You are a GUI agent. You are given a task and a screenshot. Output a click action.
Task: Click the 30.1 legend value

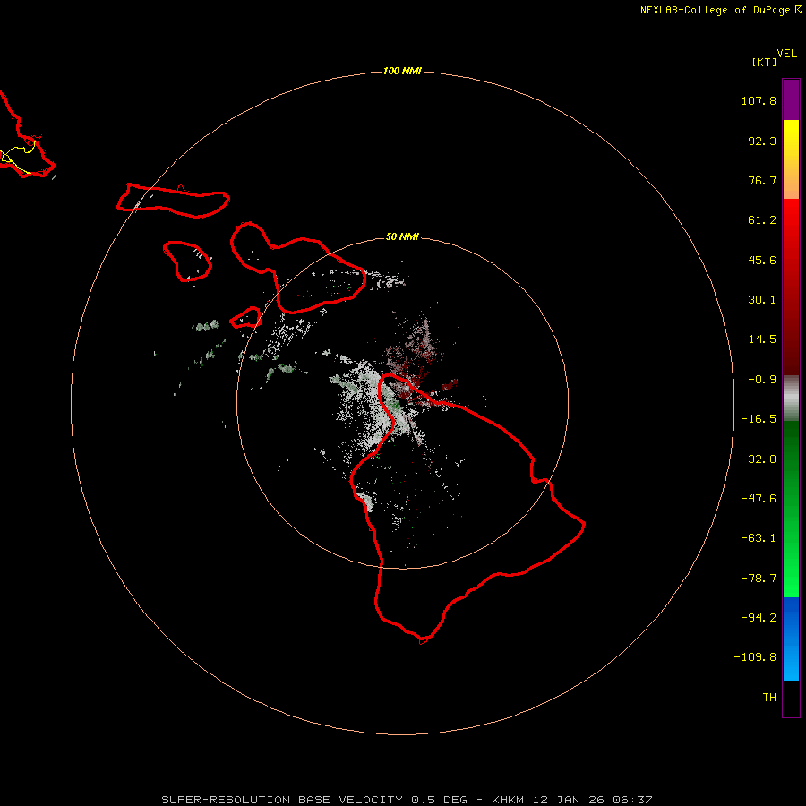click(762, 300)
